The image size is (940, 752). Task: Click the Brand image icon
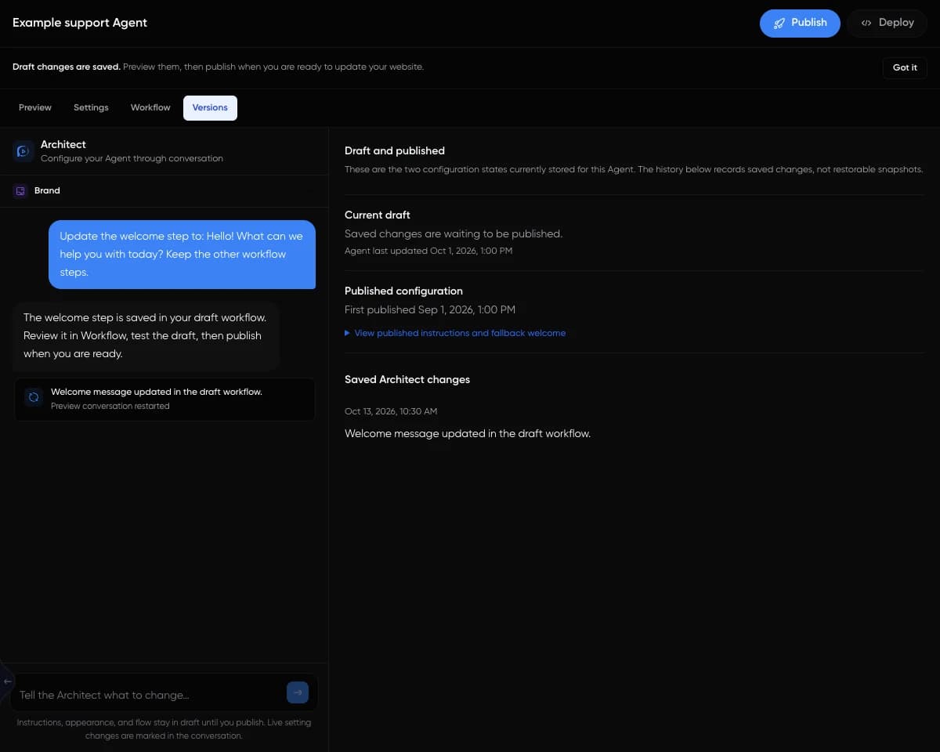(20, 190)
